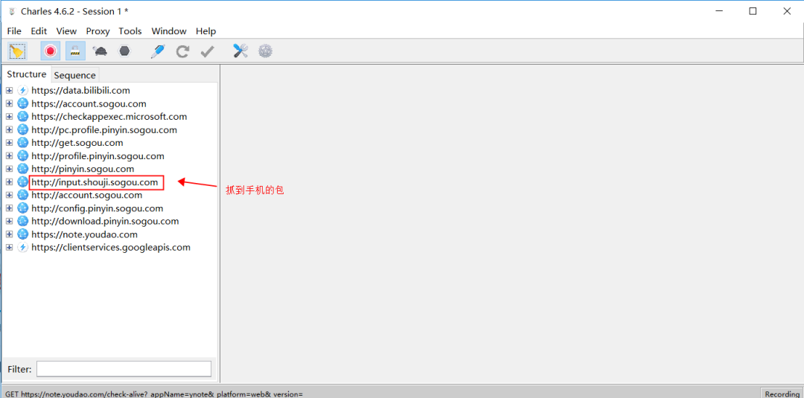Toggle throttling turtle icon
Screen dimensions: 804x398
100,51
